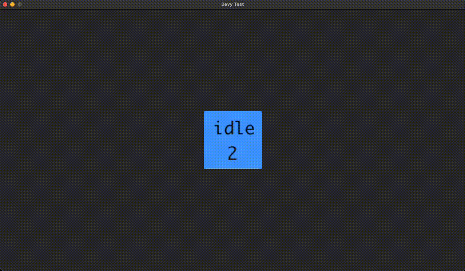Click the gray zoom control

click(20, 4)
